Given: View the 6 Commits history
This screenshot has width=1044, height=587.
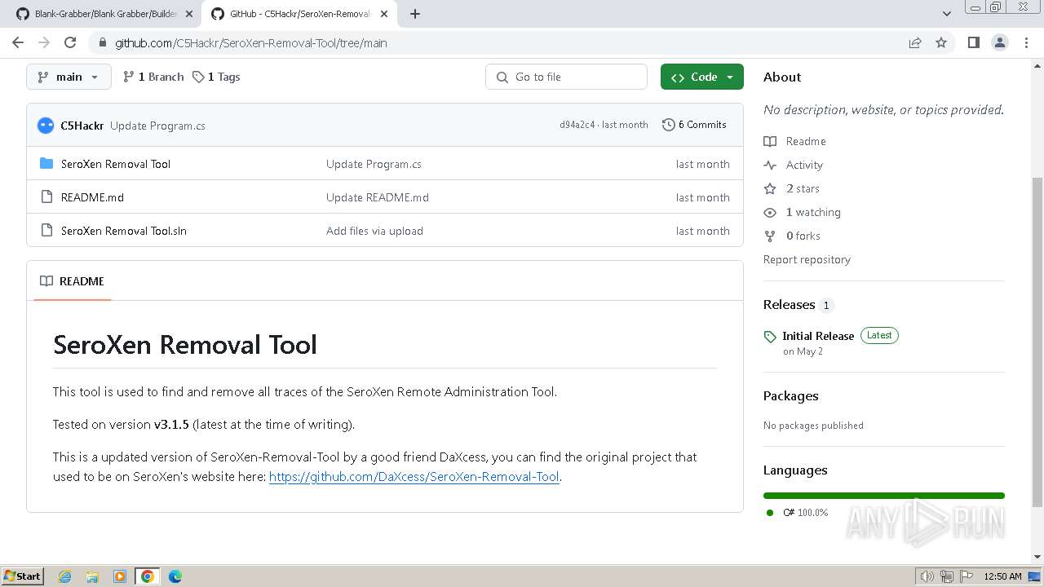Looking at the screenshot, I should click(x=694, y=125).
